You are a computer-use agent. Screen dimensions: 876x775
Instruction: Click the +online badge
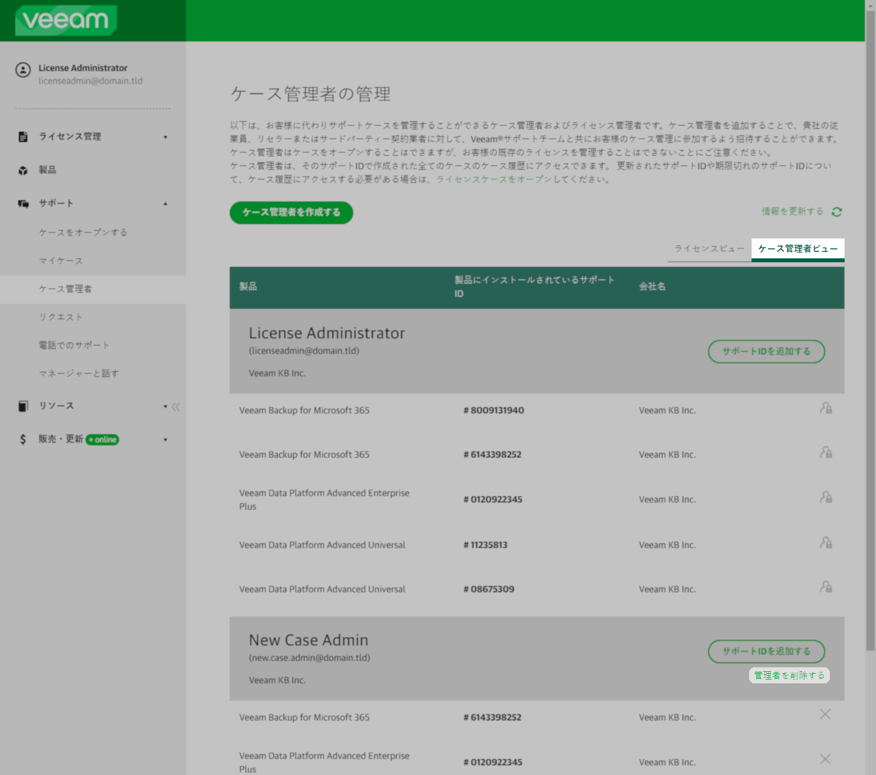coord(103,440)
